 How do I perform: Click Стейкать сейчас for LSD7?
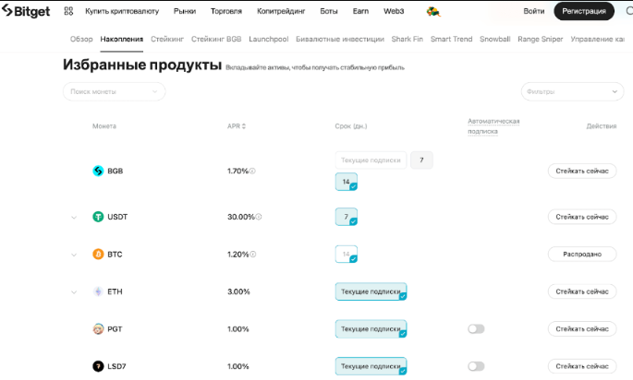click(x=582, y=366)
